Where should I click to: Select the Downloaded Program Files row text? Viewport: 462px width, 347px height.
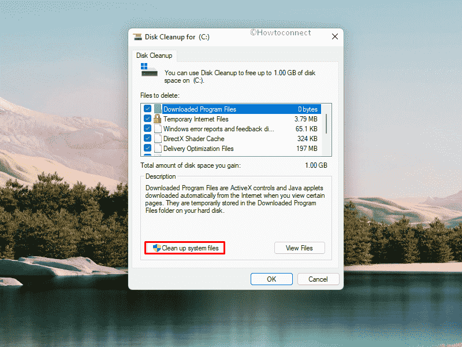(x=200, y=109)
